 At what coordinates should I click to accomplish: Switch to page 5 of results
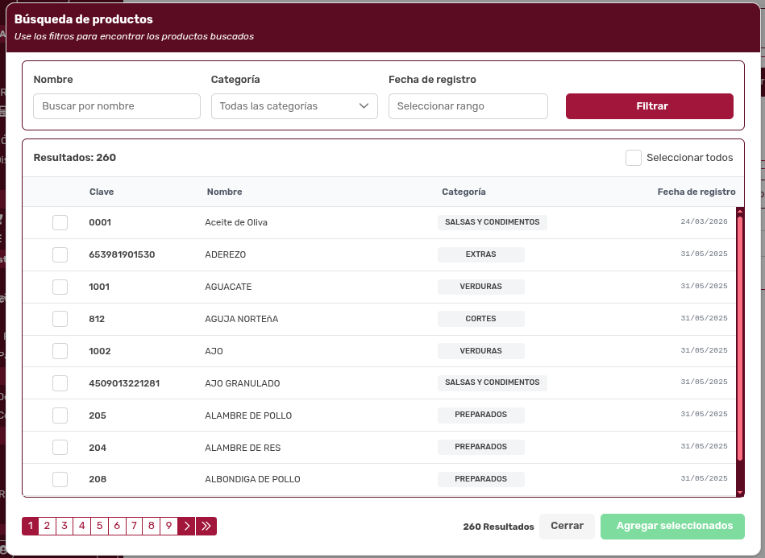99,526
